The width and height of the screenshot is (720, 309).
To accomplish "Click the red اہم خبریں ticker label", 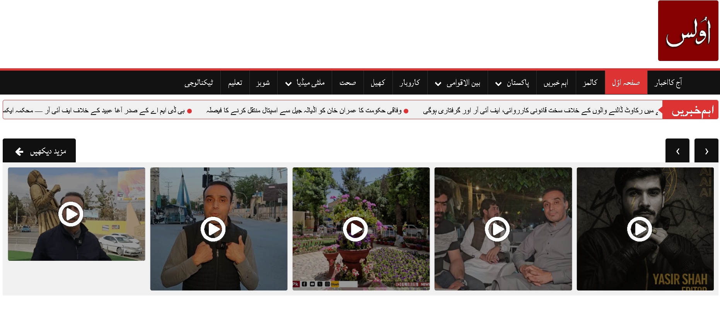I will coord(692,111).
